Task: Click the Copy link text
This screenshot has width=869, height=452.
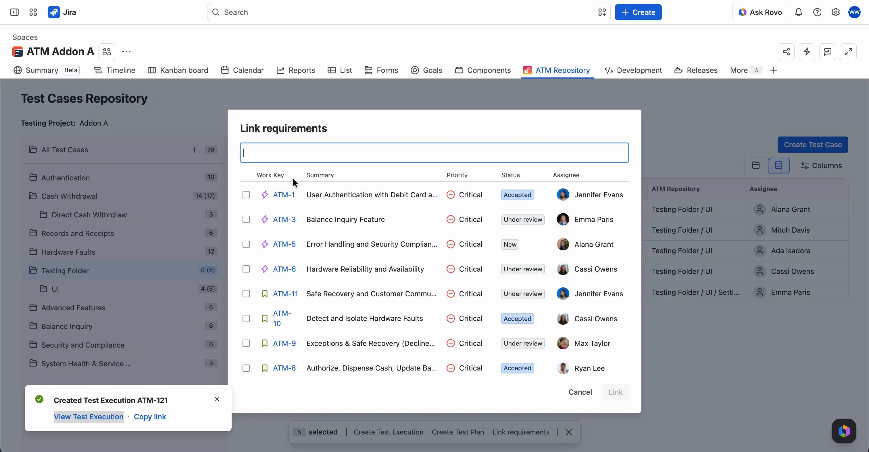Action: click(x=150, y=417)
